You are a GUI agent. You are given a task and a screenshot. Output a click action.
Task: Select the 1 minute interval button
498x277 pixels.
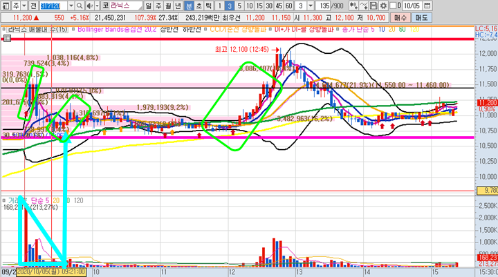[219, 6]
